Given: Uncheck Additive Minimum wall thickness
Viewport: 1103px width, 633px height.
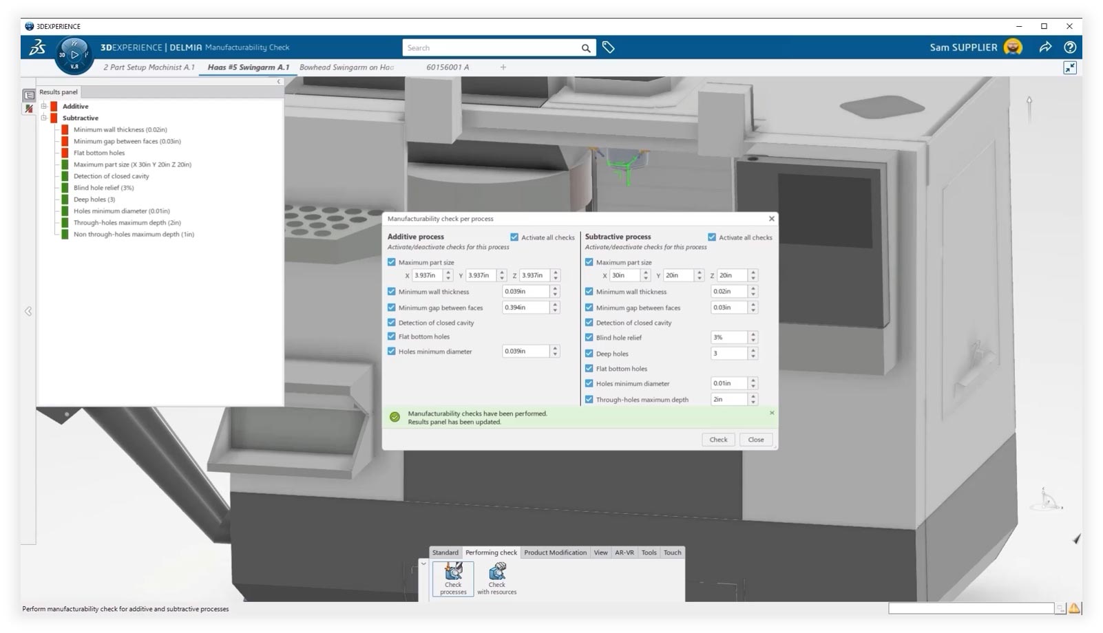Looking at the screenshot, I should (392, 291).
